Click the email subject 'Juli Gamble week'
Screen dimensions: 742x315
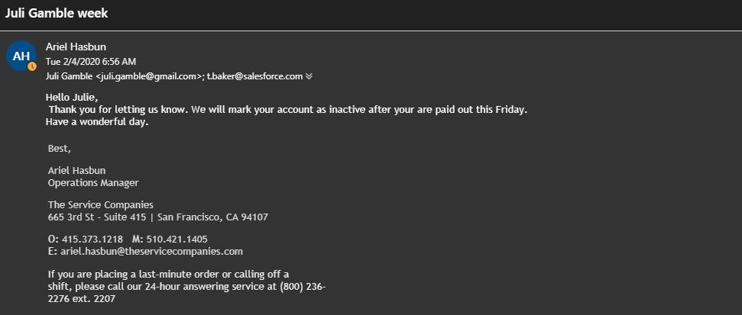(x=57, y=13)
